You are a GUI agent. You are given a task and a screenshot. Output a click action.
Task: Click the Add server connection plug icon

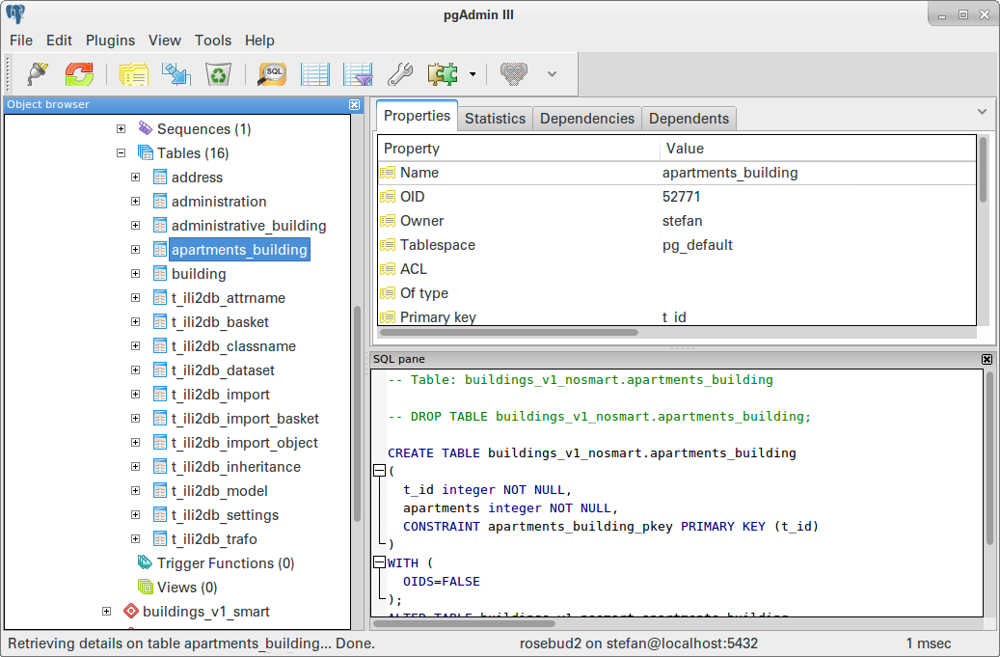pos(38,74)
